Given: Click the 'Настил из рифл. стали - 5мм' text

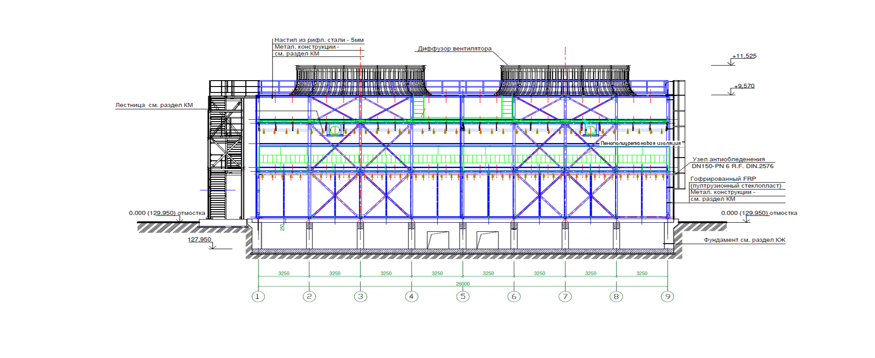Looking at the screenshot, I should click(319, 40).
